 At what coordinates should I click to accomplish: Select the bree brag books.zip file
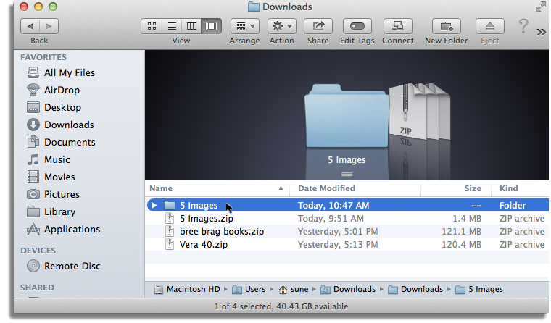[222, 231]
